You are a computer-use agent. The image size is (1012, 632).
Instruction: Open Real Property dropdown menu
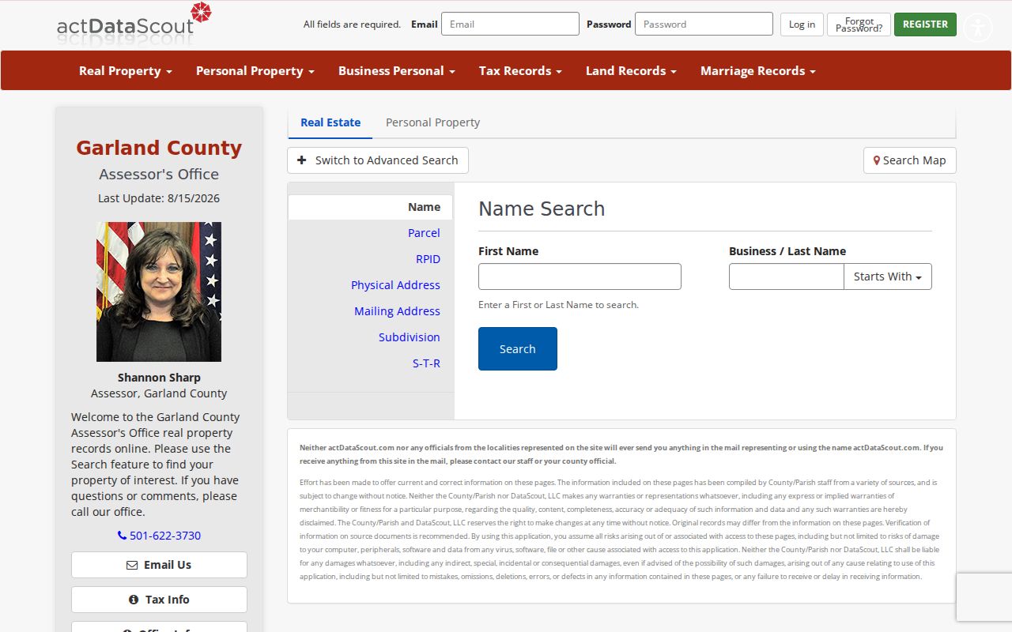pos(126,70)
